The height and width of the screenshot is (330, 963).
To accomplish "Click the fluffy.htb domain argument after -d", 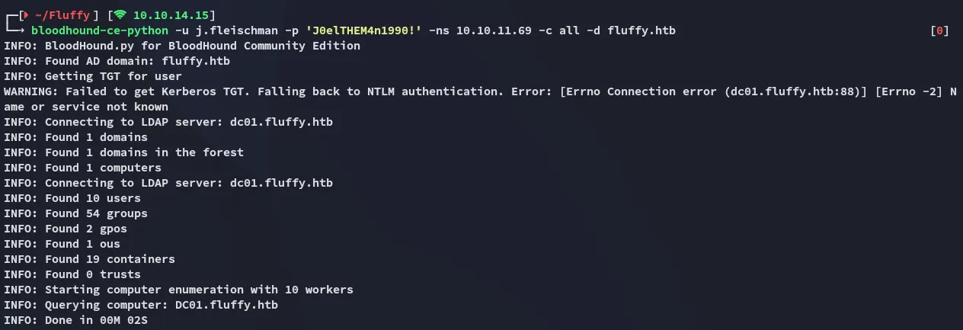I will (x=641, y=30).
